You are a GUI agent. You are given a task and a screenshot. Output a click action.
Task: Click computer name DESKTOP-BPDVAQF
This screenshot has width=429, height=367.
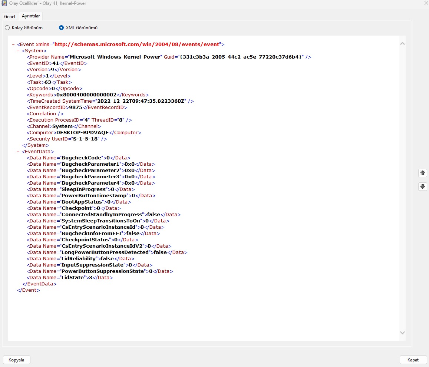[x=82, y=133]
